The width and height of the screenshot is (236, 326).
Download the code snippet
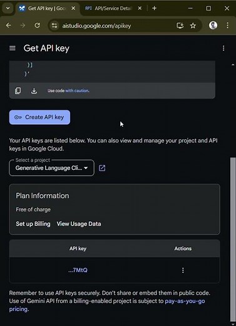(x=34, y=91)
